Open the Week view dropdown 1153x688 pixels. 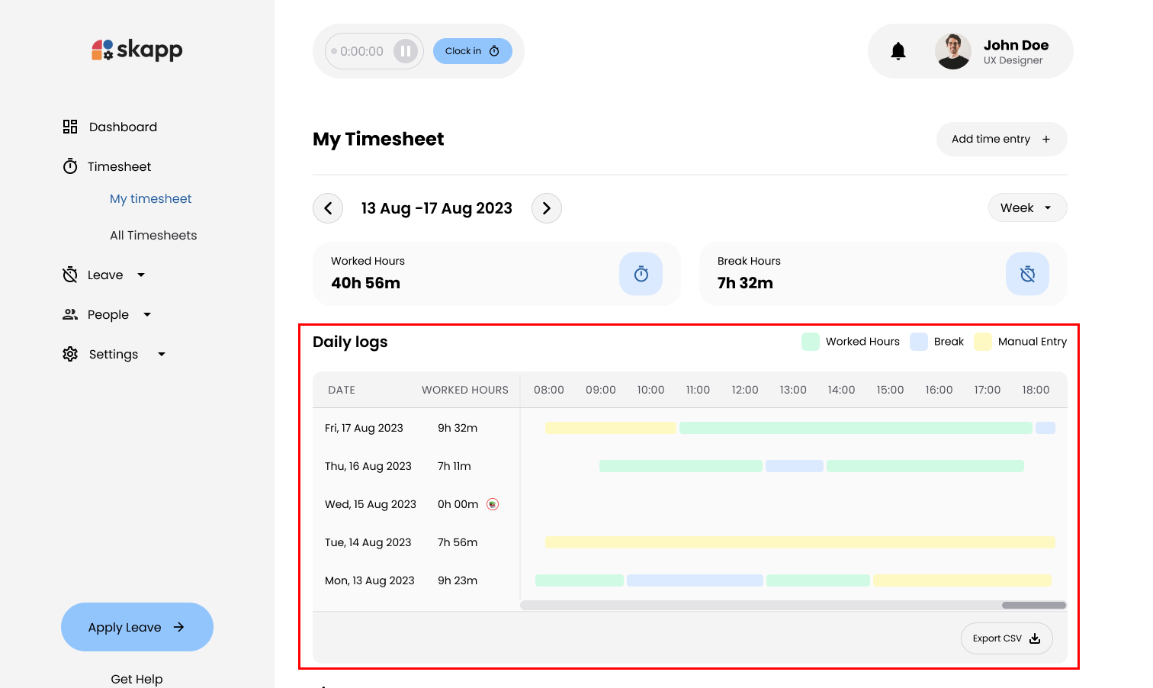[1027, 207]
